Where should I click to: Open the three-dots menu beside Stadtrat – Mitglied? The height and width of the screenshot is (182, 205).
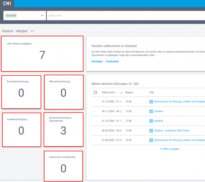click(32, 31)
